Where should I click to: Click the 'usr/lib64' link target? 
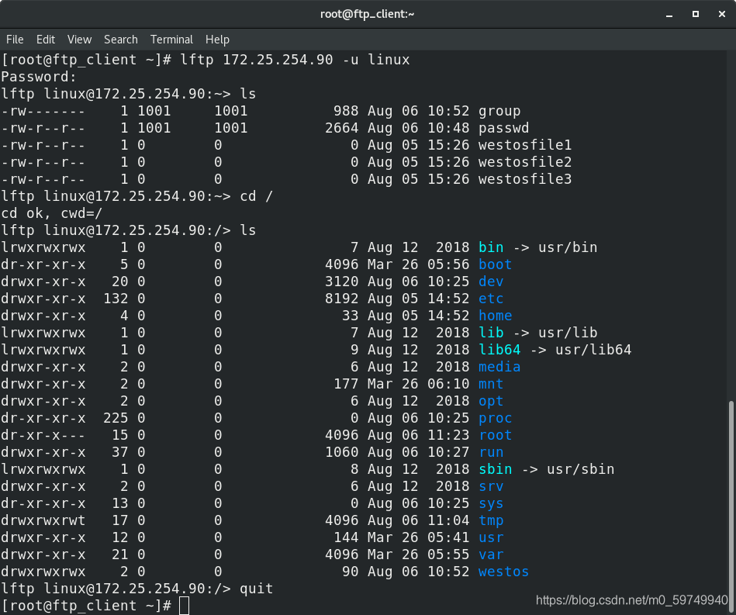(x=593, y=350)
